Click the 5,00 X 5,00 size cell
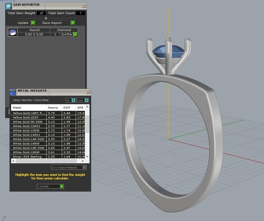 [34, 34]
